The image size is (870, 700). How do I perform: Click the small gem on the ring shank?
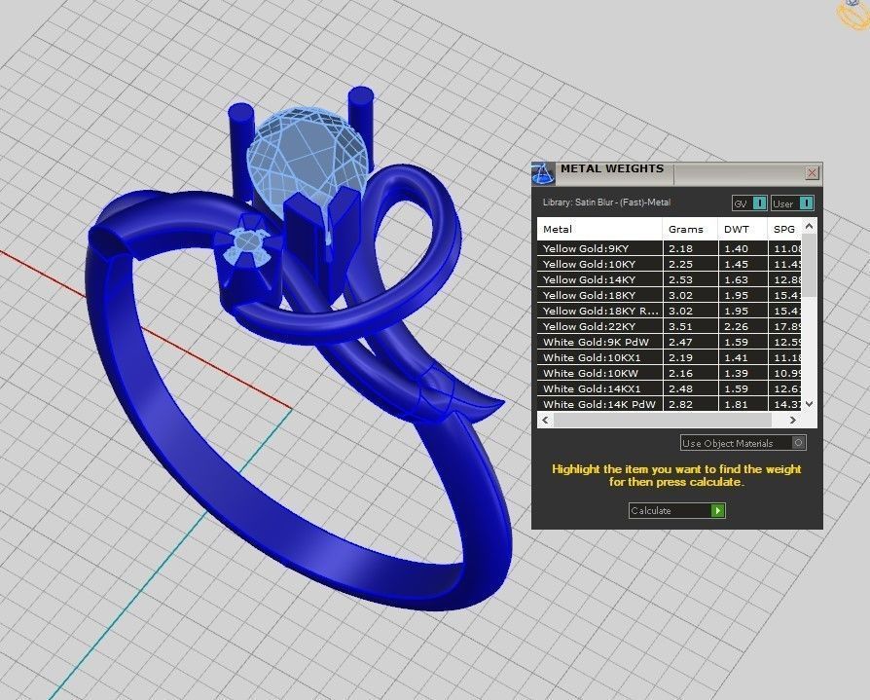pyautogui.click(x=246, y=242)
